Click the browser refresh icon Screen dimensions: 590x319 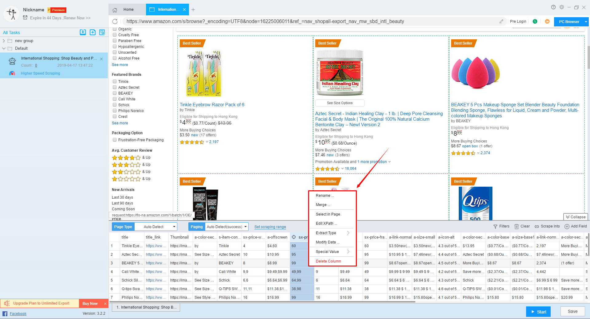point(115,21)
